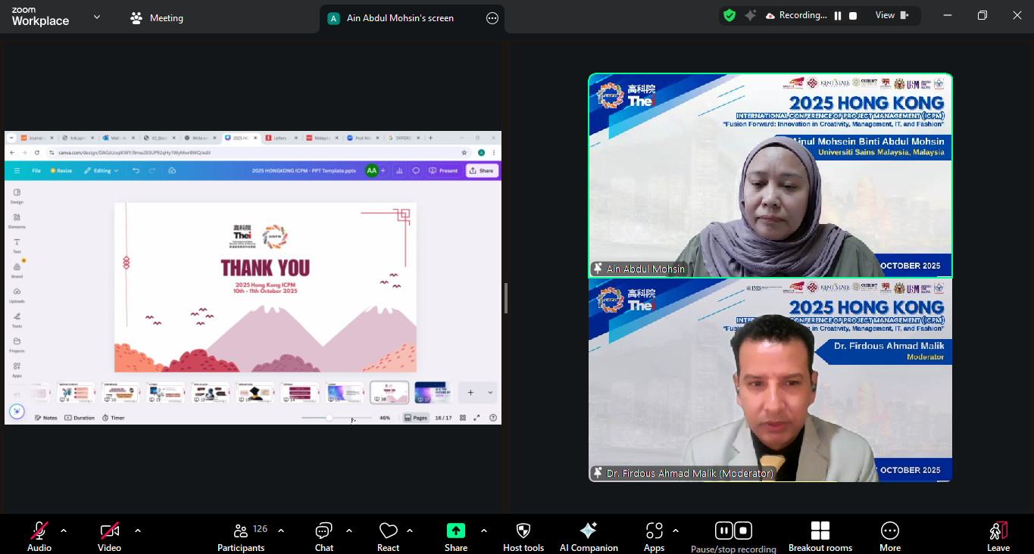Select Dr. Firdous Ahmad Malik video tile
Viewport: 1034px width, 554px height.
tap(770, 380)
